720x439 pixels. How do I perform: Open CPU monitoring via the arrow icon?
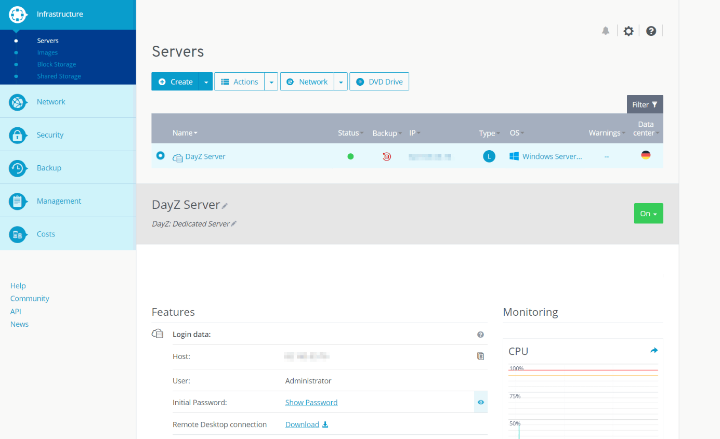654,351
